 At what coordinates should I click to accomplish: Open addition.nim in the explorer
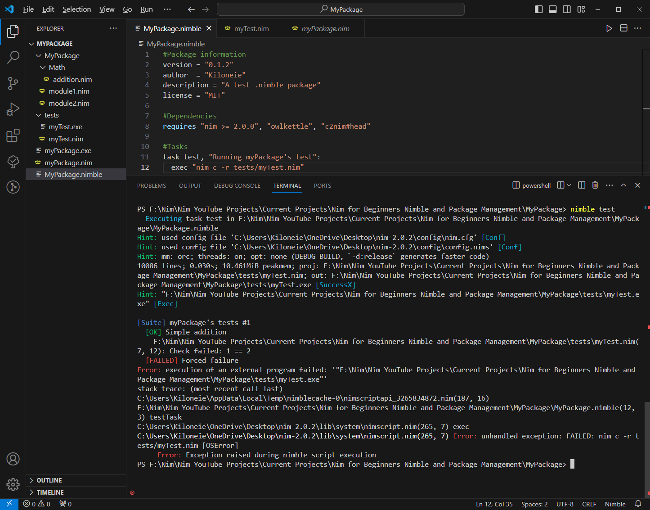pyautogui.click(x=76, y=80)
